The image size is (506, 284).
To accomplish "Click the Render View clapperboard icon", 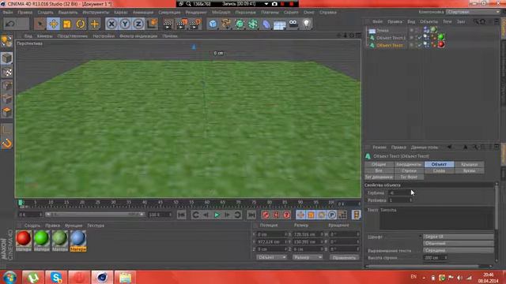I will pyautogui.click(x=168, y=24).
